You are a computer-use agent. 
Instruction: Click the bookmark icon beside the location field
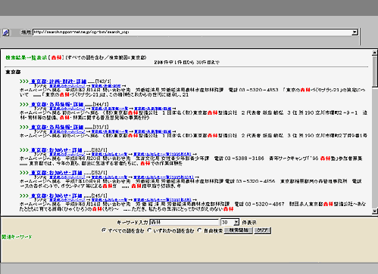6,32
